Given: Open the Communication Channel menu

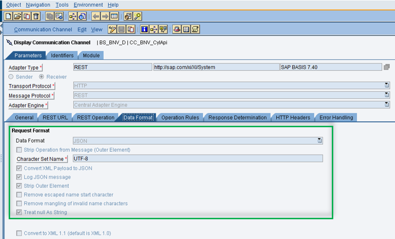Looking at the screenshot, I should (43, 29).
